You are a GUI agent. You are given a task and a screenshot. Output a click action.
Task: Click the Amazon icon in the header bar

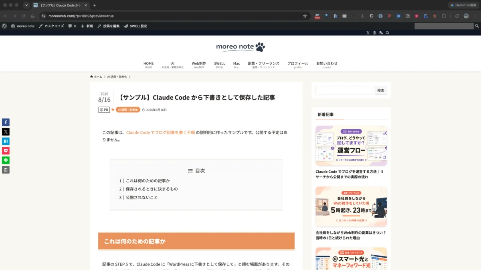[x=374, y=33]
